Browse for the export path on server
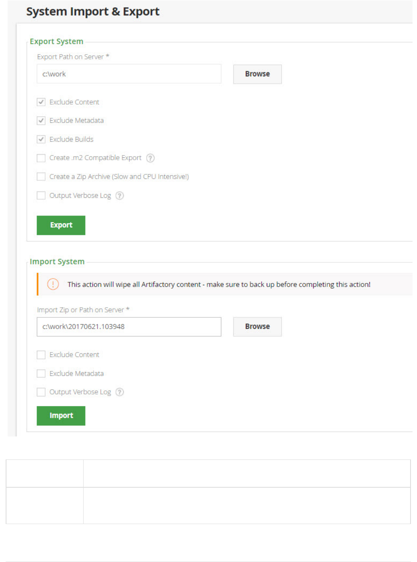Viewport: 417px width, 562px height. [257, 74]
